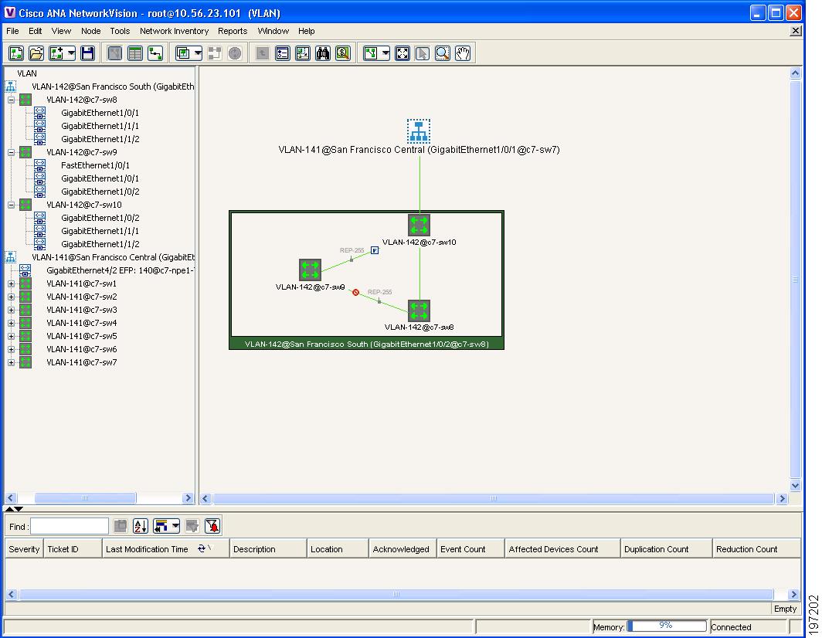Click the overlay tool icon
Viewport: 822px width, 638px height.
[183, 53]
